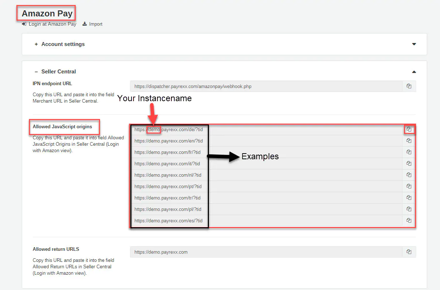This screenshot has height=290, width=440.
Task: Select the IPN endpoint URL field
Action: coord(266,86)
